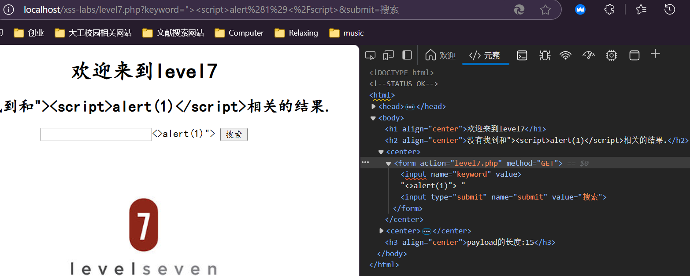This screenshot has height=276, width=690.
Task: Click the ellipsis badge in head node
Action: click(410, 107)
